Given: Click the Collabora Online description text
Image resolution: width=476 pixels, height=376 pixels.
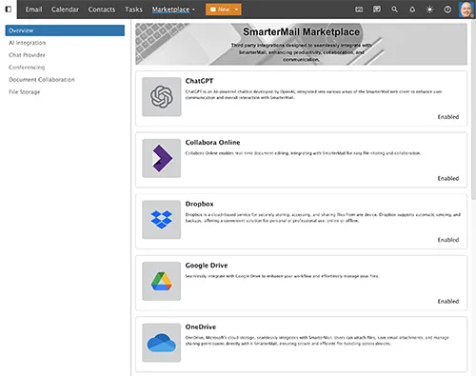Looking at the screenshot, I should [303, 153].
